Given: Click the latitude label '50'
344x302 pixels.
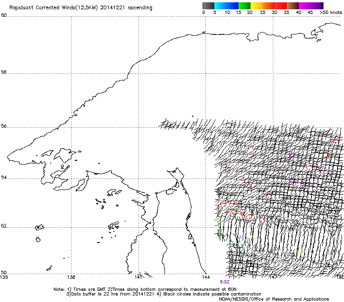Looking at the screenshot, I should pos(4,272).
